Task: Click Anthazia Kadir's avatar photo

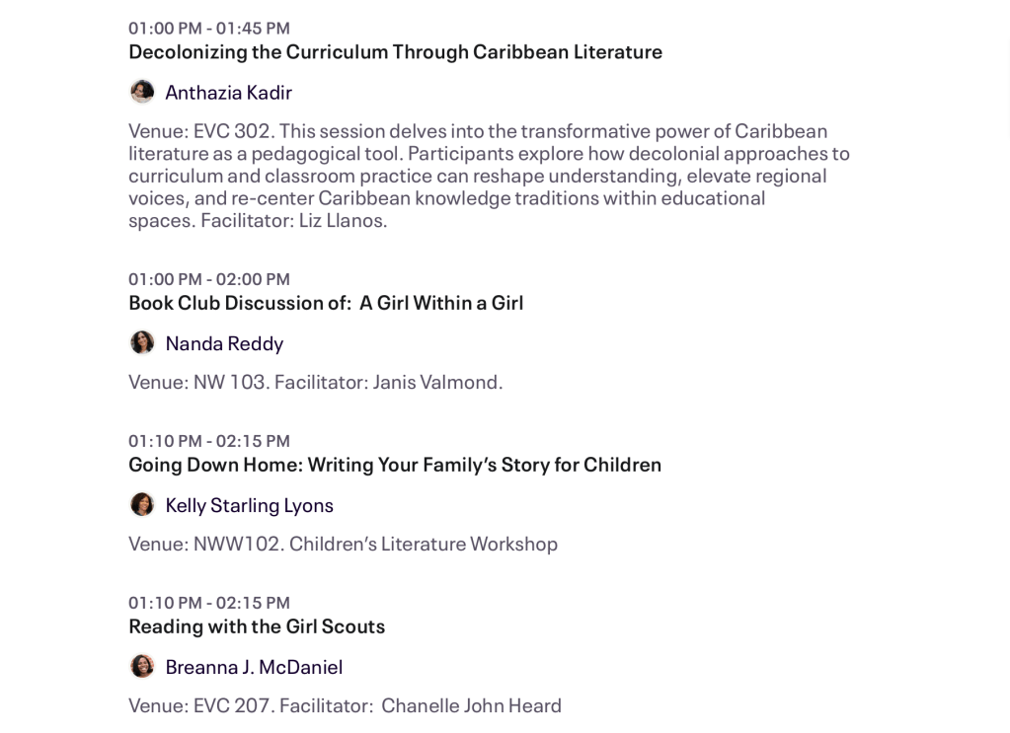Action: click(142, 92)
